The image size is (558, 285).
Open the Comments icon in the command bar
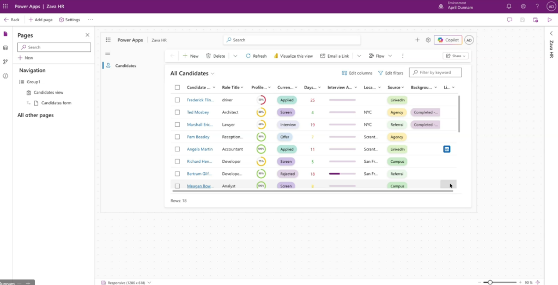(510, 20)
